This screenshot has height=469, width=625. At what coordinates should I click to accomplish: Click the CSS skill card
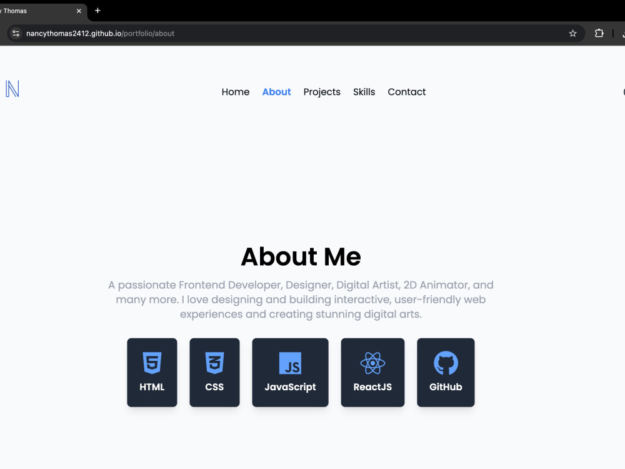(x=214, y=373)
